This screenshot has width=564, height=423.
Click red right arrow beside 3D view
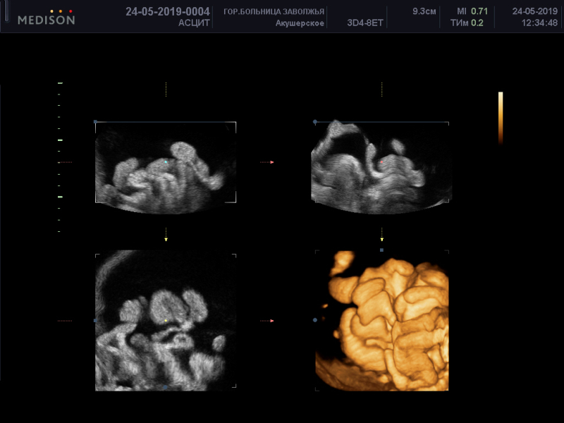click(272, 321)
